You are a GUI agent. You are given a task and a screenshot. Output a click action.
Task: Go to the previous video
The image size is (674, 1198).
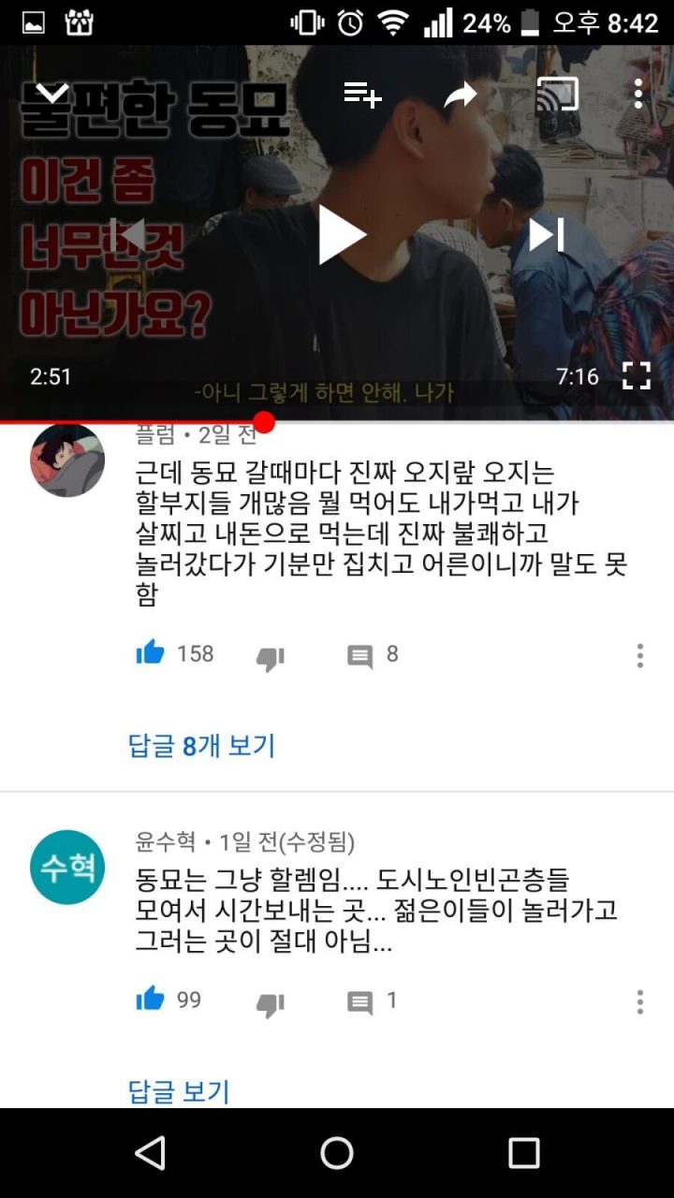coord(128,234)
